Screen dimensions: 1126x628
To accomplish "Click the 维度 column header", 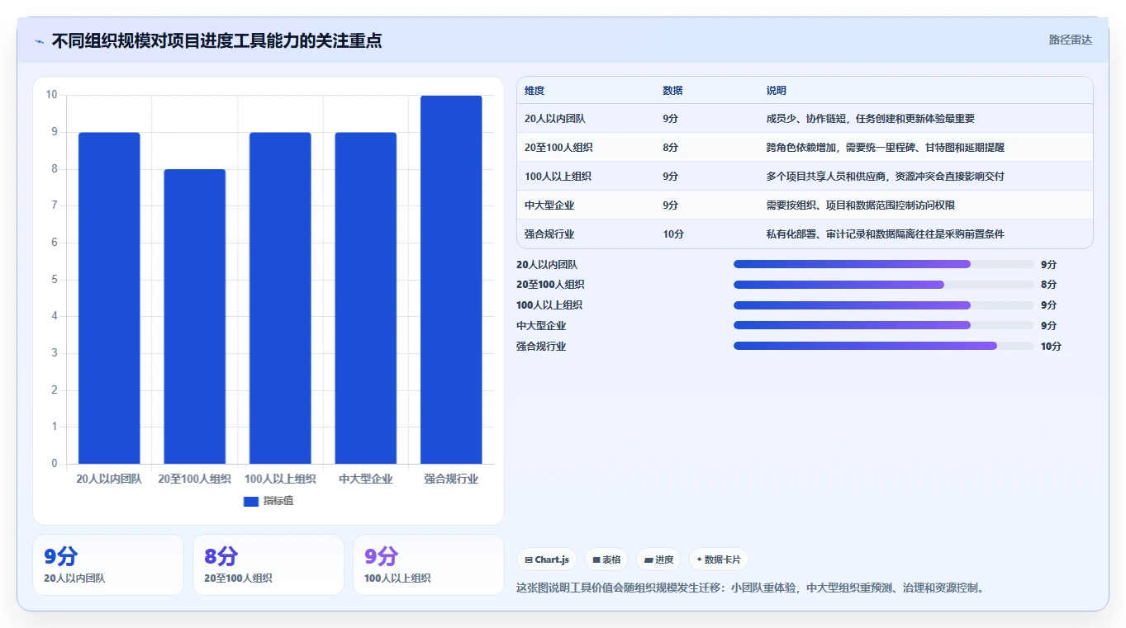I will click(534, 91).
